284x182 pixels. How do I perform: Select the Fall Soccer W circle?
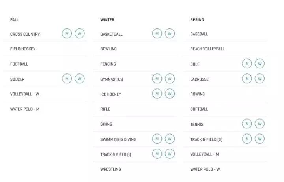click(x=80, y=79)
